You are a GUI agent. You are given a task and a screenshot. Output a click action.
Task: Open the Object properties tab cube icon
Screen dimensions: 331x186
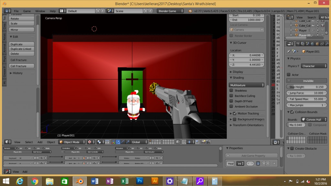coord(317,44)
